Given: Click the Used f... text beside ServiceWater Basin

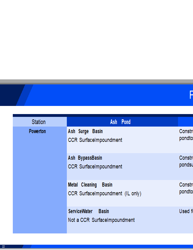Looking at the screenshot, I should coord(186,211).
